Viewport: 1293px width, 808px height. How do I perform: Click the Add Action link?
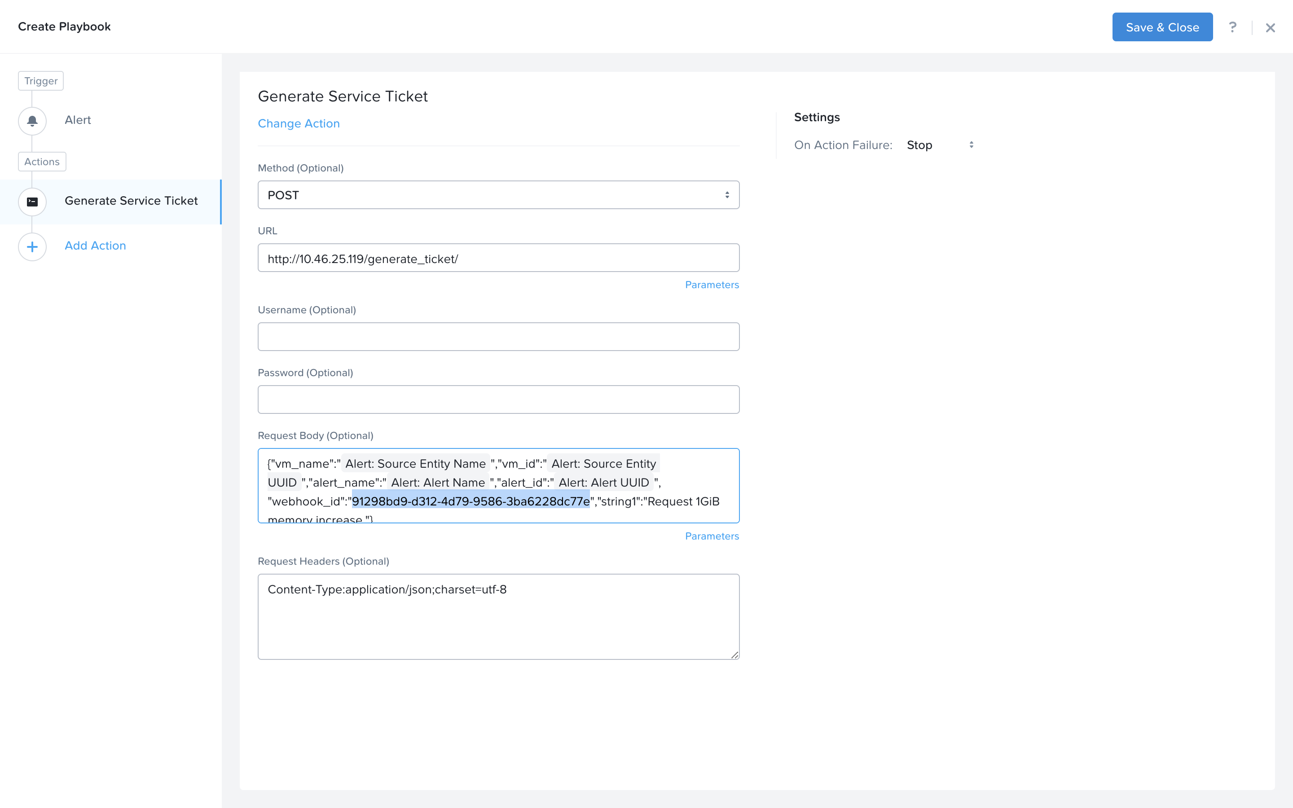coord(95,246)
